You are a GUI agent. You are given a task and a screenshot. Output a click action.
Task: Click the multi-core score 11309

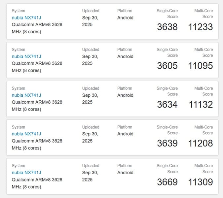point(201,182)
